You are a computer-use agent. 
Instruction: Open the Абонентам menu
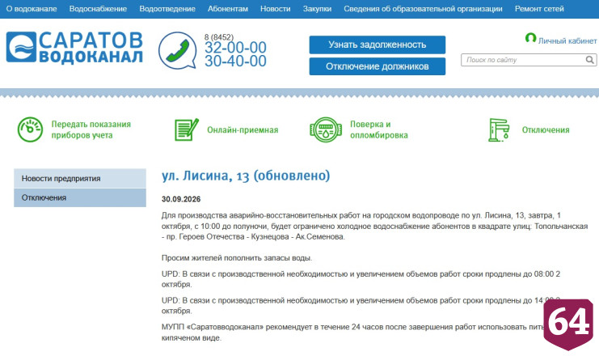[228, 9]
